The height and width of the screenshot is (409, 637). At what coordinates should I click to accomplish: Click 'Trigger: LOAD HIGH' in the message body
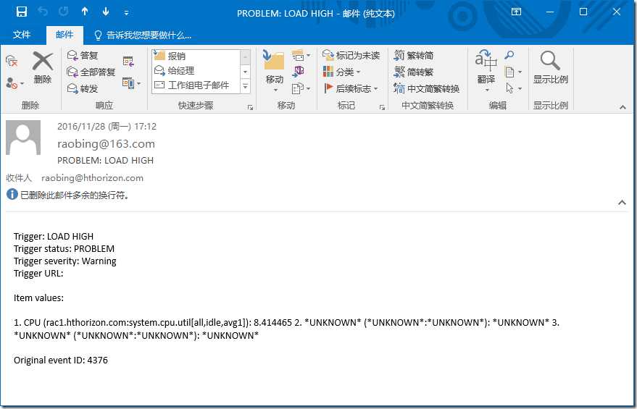pyautogui.click(x=54, y=237)
